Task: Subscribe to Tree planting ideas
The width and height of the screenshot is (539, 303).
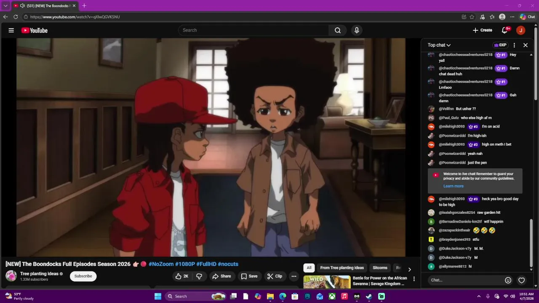Action: (x=83, y=276)
